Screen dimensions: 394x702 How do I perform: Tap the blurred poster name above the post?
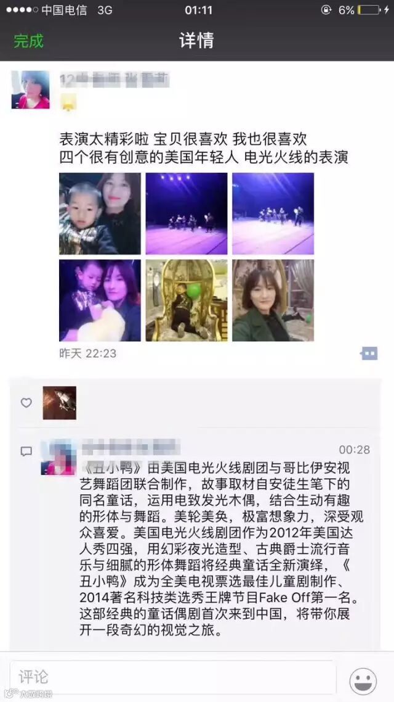[x=115, y=80]
